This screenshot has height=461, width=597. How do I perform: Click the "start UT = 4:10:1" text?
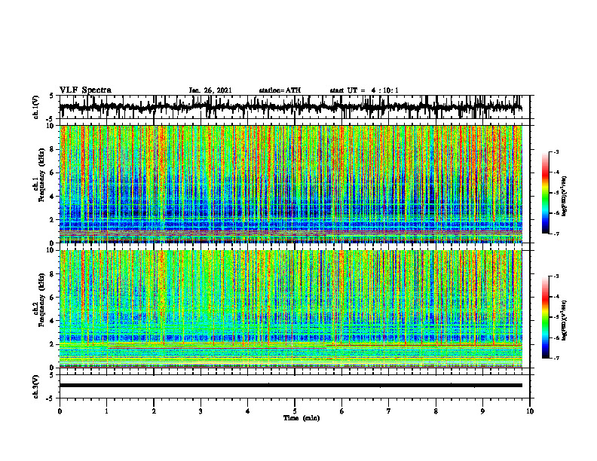click(x=364, y=90)
